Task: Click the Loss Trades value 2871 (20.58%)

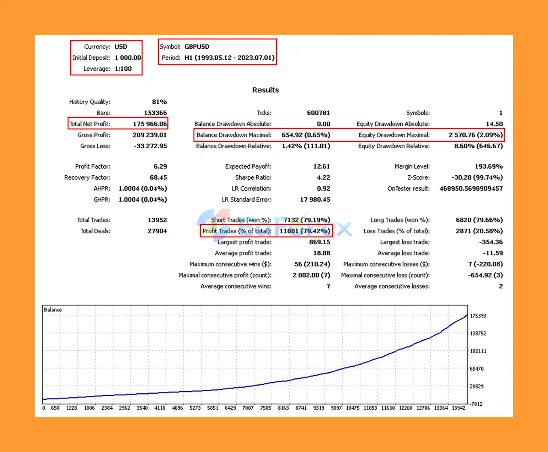Action: [x=479, y=231]
